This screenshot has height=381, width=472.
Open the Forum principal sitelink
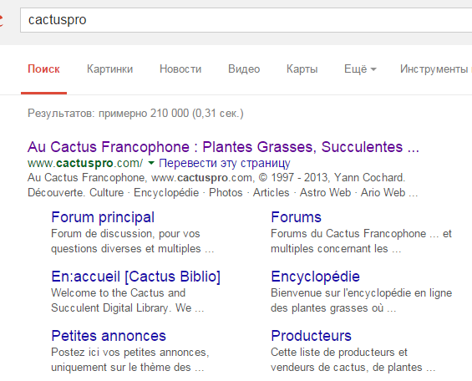103,217
